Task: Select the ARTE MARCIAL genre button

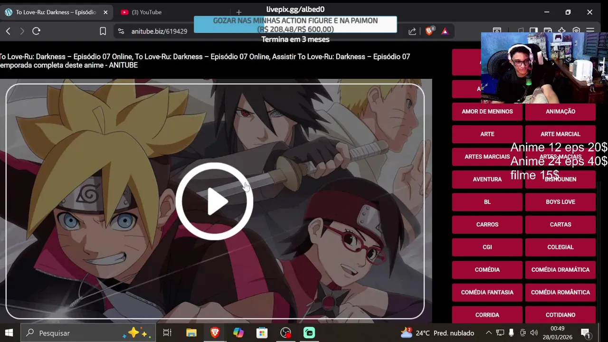Action: [560, 134]
